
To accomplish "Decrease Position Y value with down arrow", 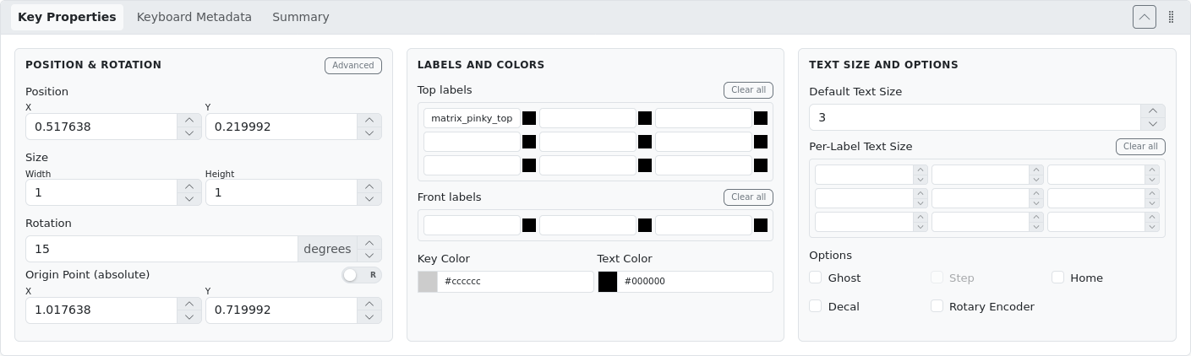I will [x=369, y=133].
